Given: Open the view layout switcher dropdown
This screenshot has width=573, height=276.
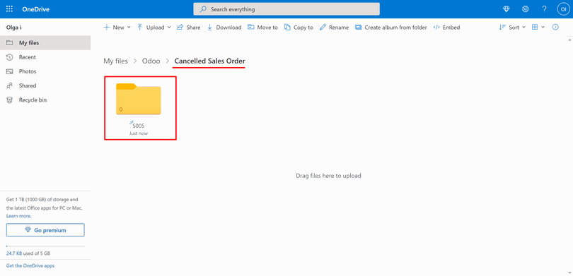Looking at the screenshot, I should click(x=538, y=28).
